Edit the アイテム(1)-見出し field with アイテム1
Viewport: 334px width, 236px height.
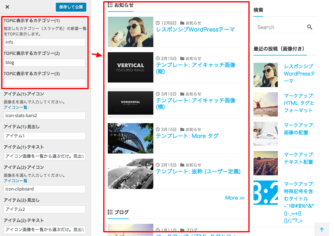[45, 136]
